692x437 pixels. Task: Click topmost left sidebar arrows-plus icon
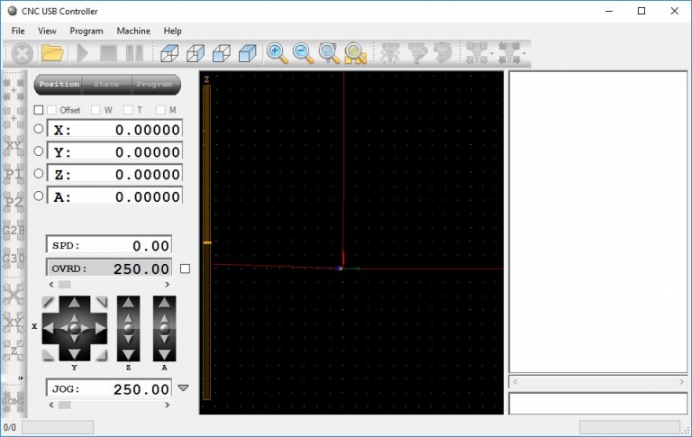pos(14,88)
